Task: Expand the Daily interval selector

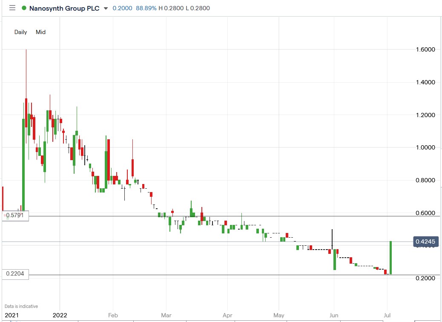Action: (20, 32)
